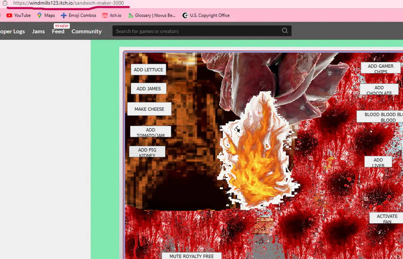
Task: Click the ADD TOMATO/JAM button
Action: (x=150, y=131)
